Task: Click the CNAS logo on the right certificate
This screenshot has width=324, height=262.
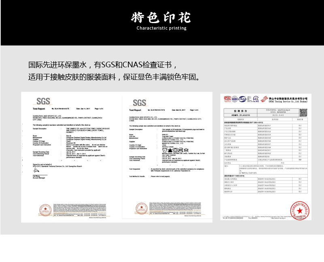Action: pyautogui.click(x=242, y=99)
